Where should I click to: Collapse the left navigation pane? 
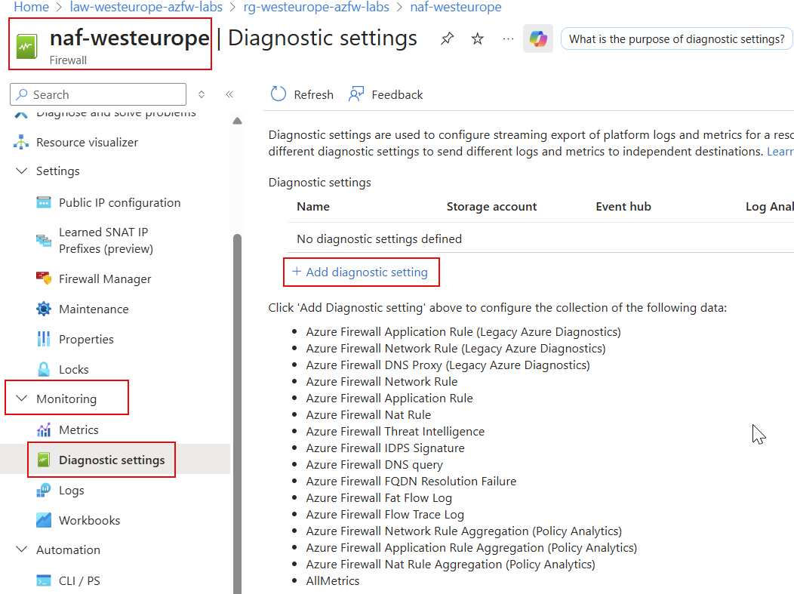230,94
